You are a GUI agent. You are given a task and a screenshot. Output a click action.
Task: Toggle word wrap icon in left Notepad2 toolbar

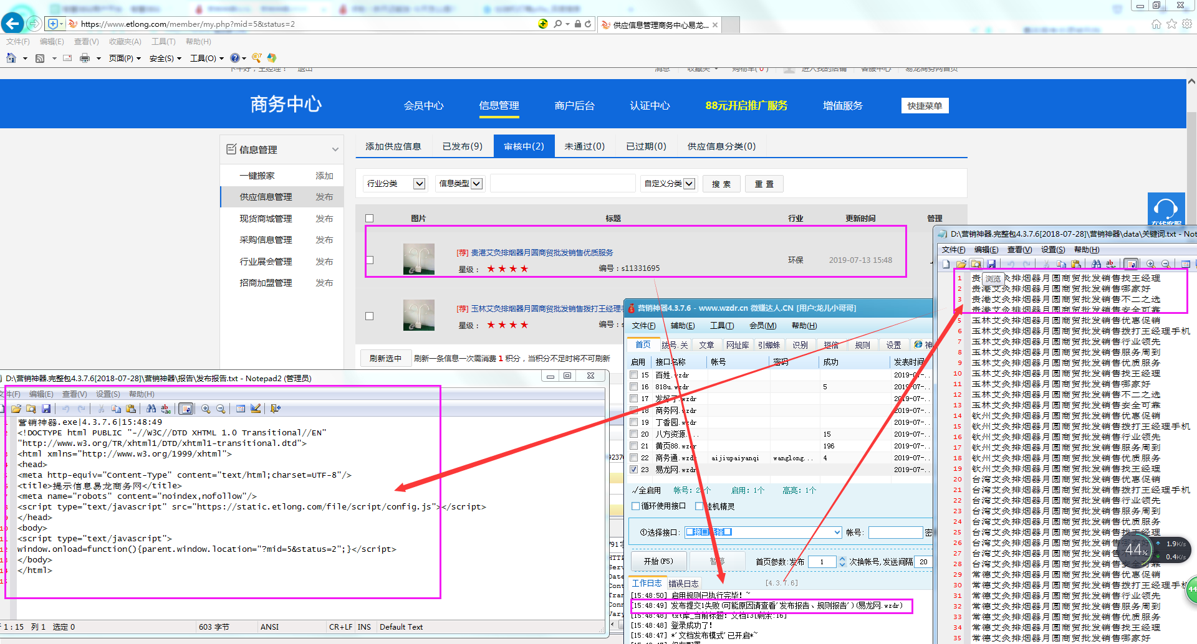186,409
